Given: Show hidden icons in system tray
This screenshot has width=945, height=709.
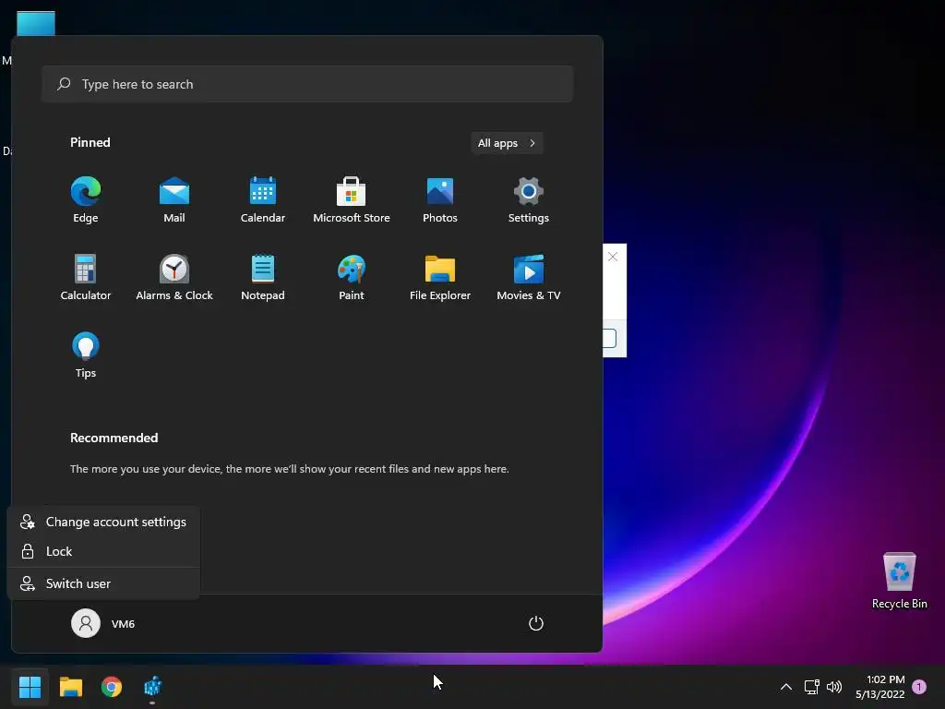Looking at the screenshot, I should [786, 687].
